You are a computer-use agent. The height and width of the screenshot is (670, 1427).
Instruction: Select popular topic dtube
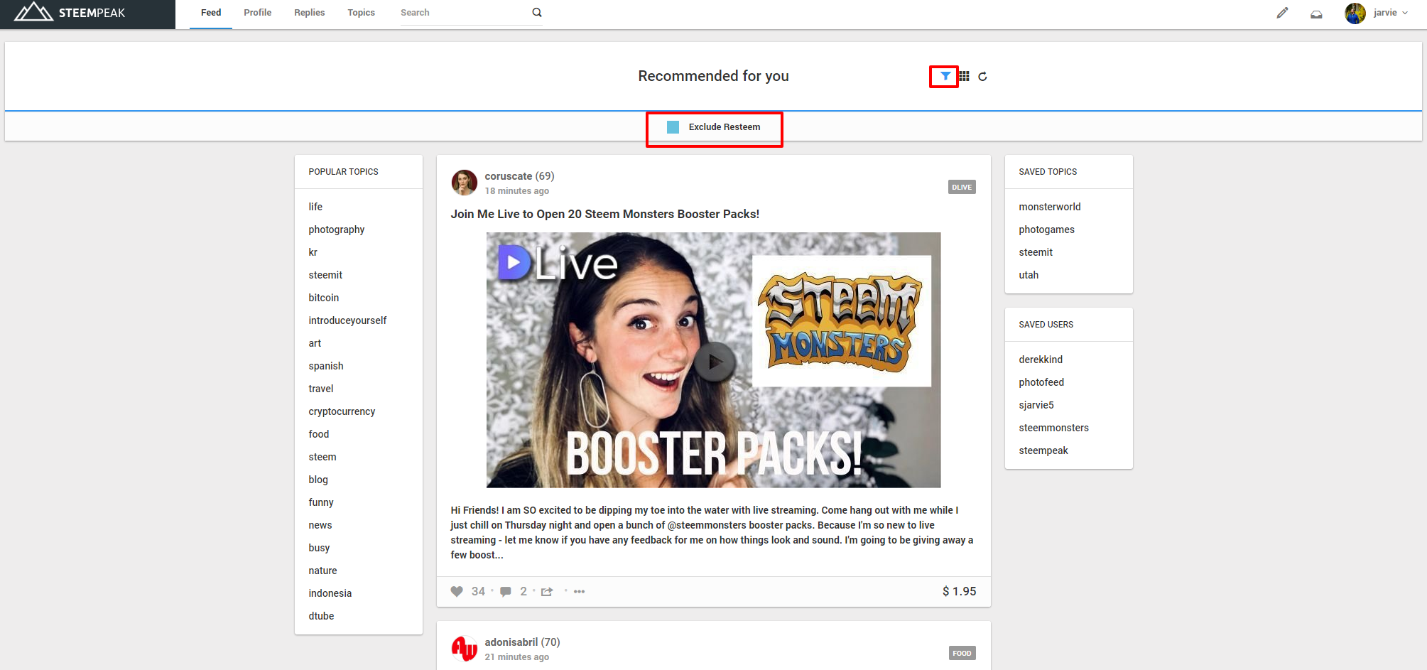tap(321, 616)
